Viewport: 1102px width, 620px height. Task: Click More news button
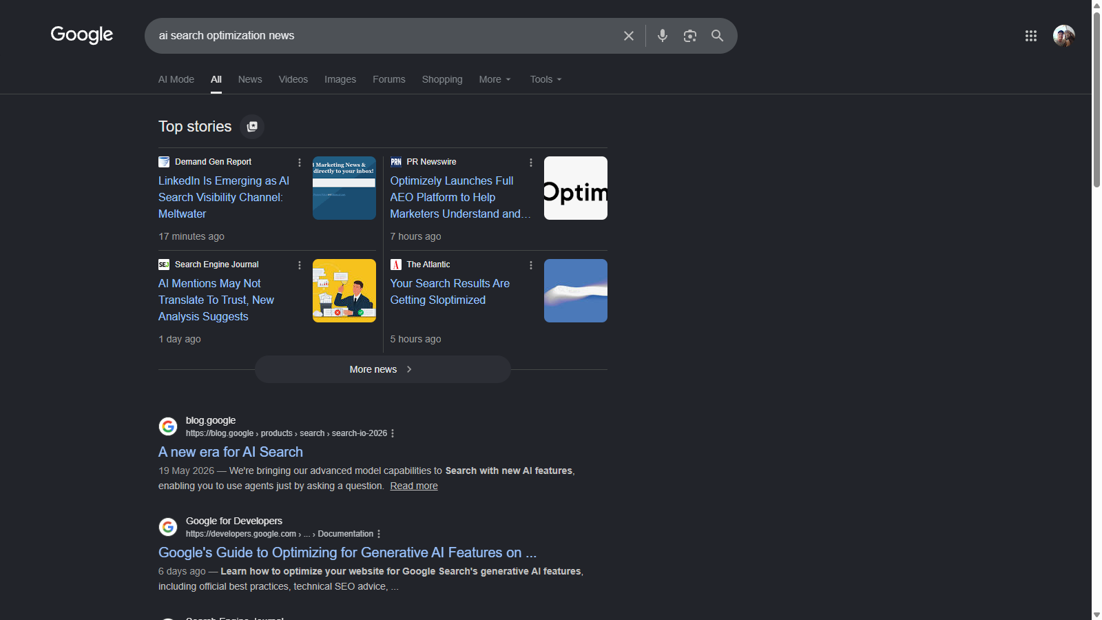tap(383, 369)
